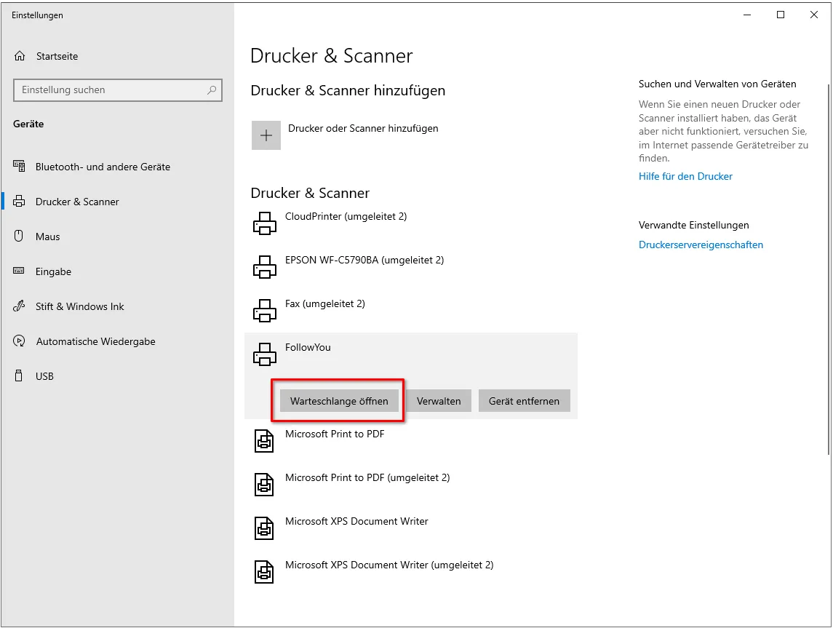
Task: Click the FollowYou printer icon
Action: [265, 354]
